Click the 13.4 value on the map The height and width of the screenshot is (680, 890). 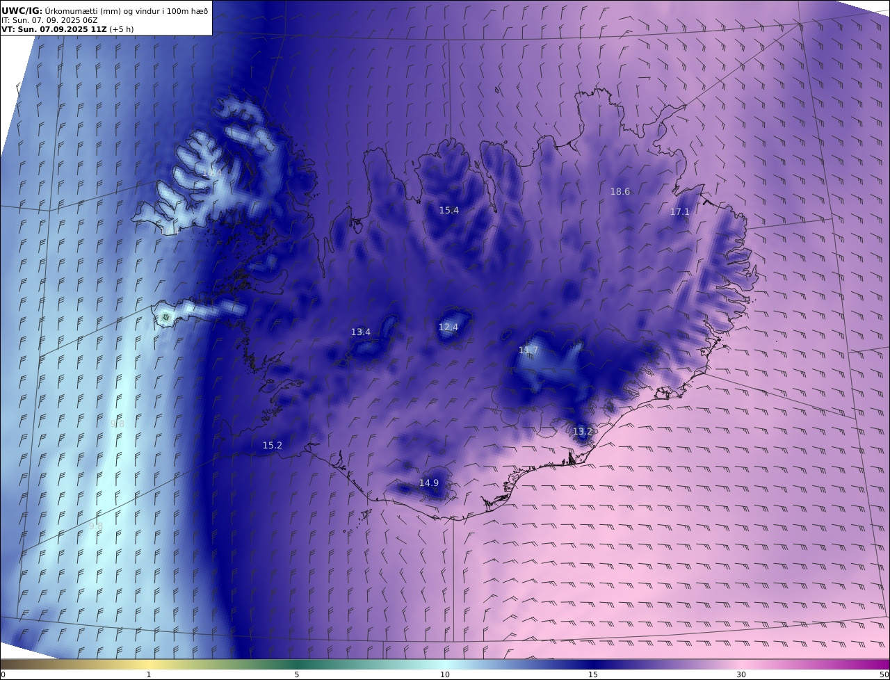pyautogui.click(x=361, y=332)
